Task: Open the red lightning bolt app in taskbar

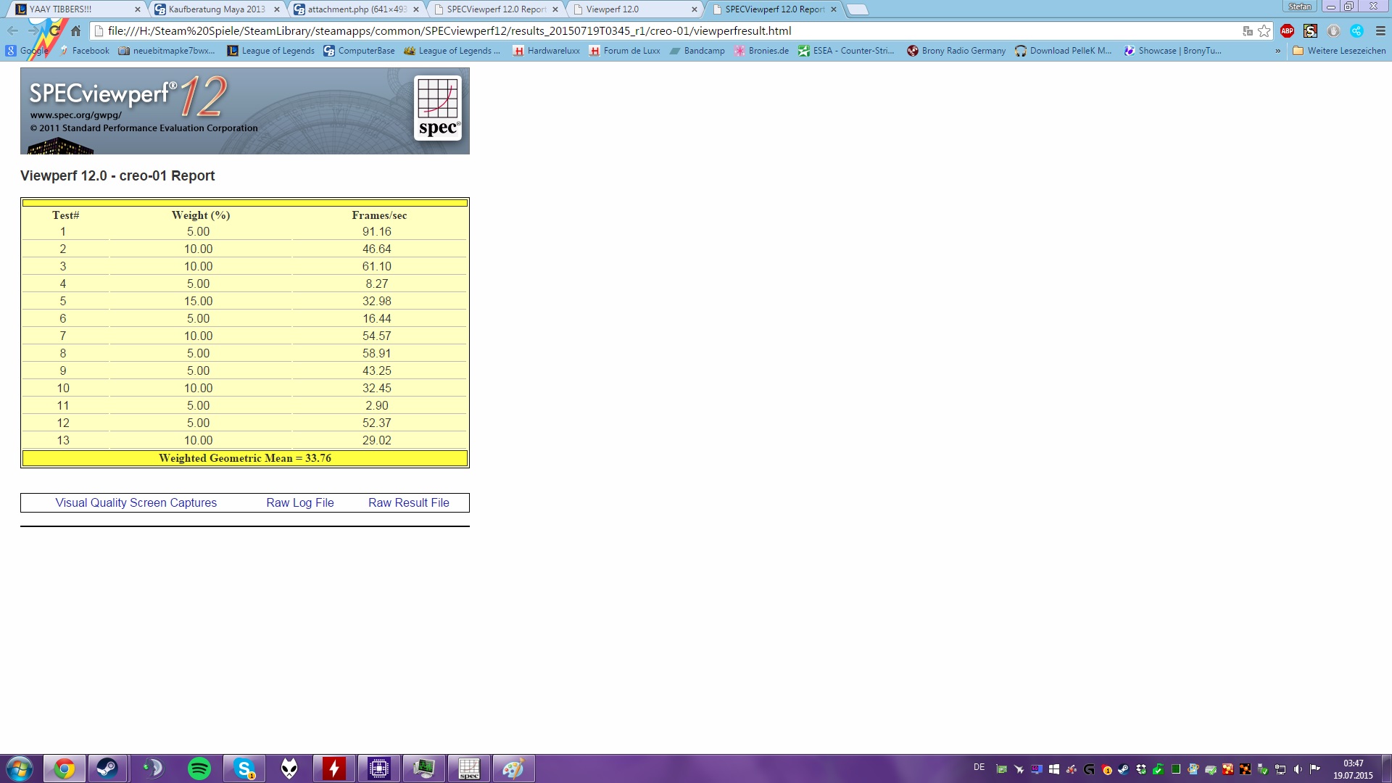Action: 334,768
